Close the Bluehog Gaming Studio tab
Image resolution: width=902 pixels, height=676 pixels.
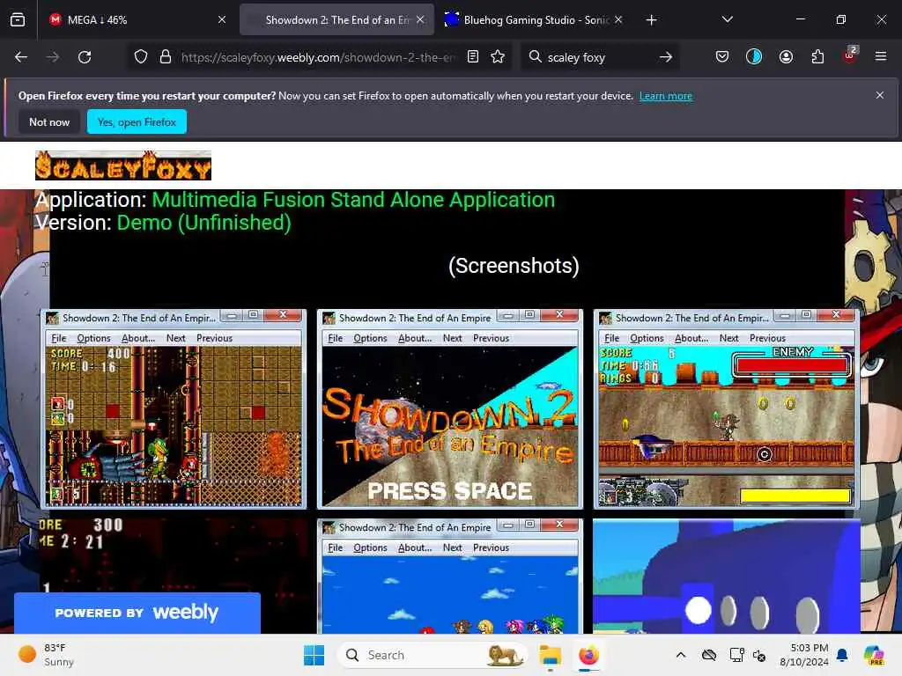(618, 19)
